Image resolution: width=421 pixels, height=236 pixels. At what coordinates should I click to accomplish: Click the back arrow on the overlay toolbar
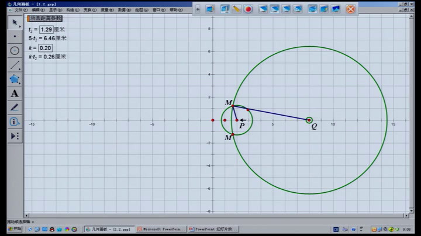point(198,9)
